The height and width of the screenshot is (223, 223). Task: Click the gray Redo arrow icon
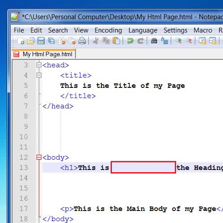[140, 41]
